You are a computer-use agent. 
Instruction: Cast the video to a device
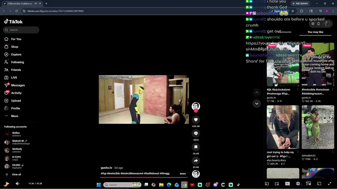coord(319,184)
